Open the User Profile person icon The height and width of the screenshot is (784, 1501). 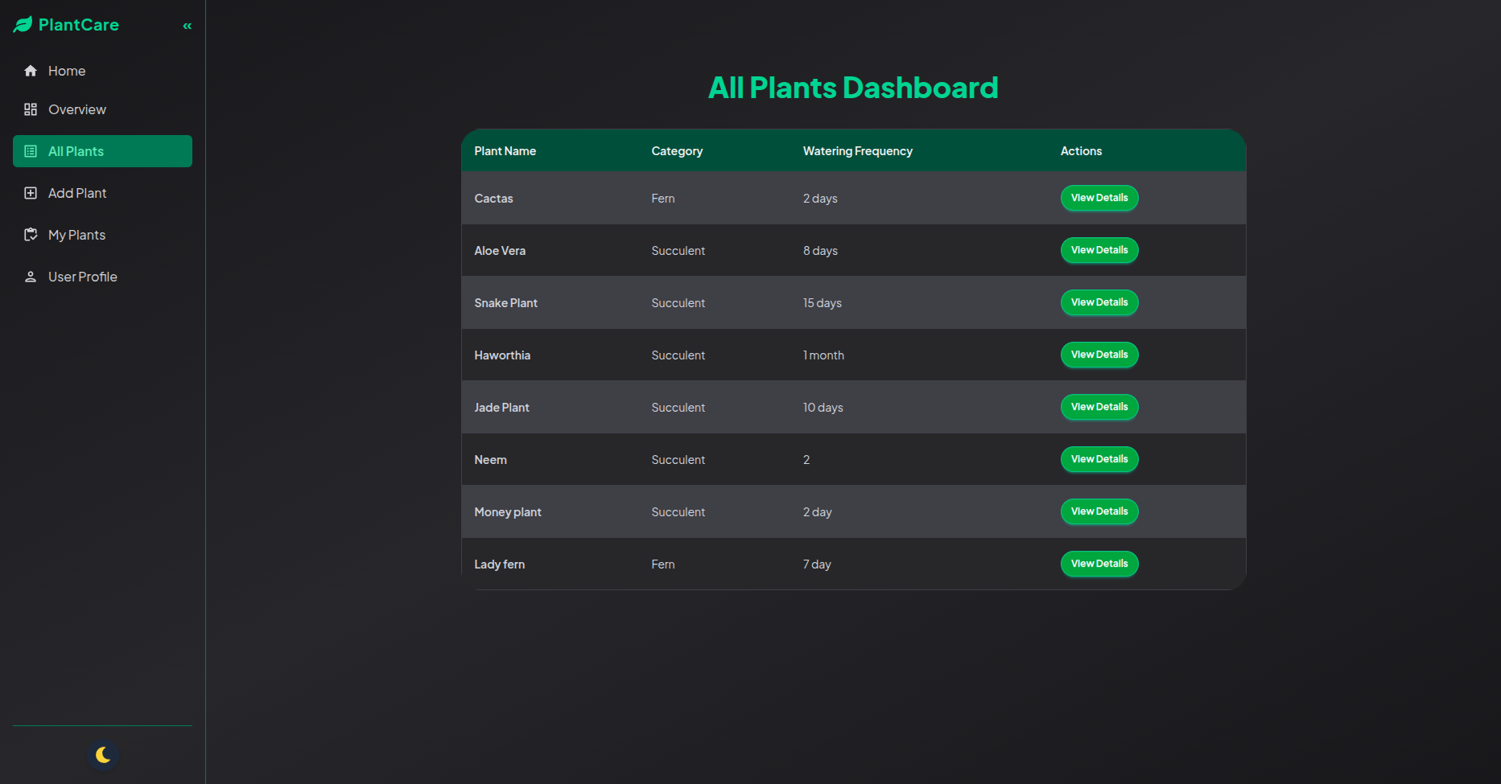(x=31, y=276)
